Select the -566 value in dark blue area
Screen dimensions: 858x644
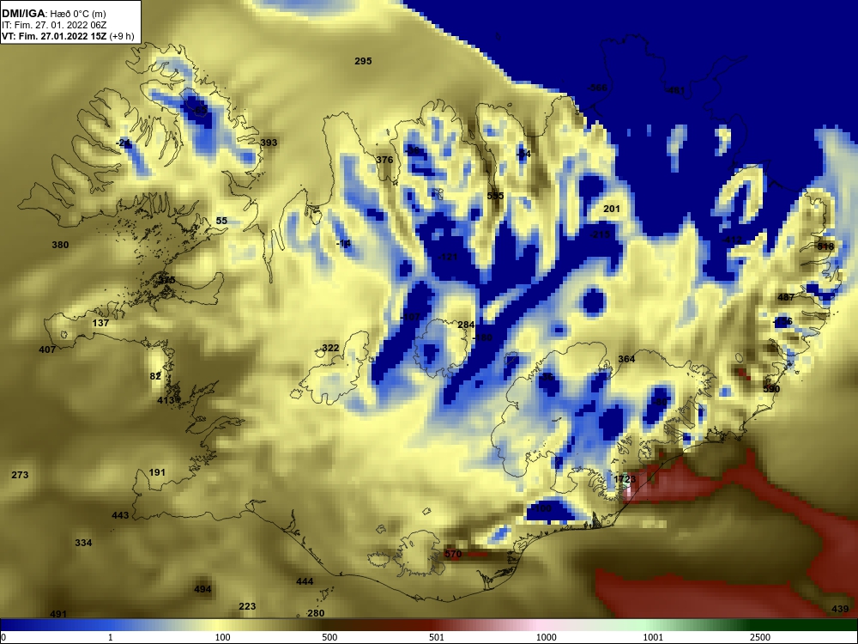[597, 88]
